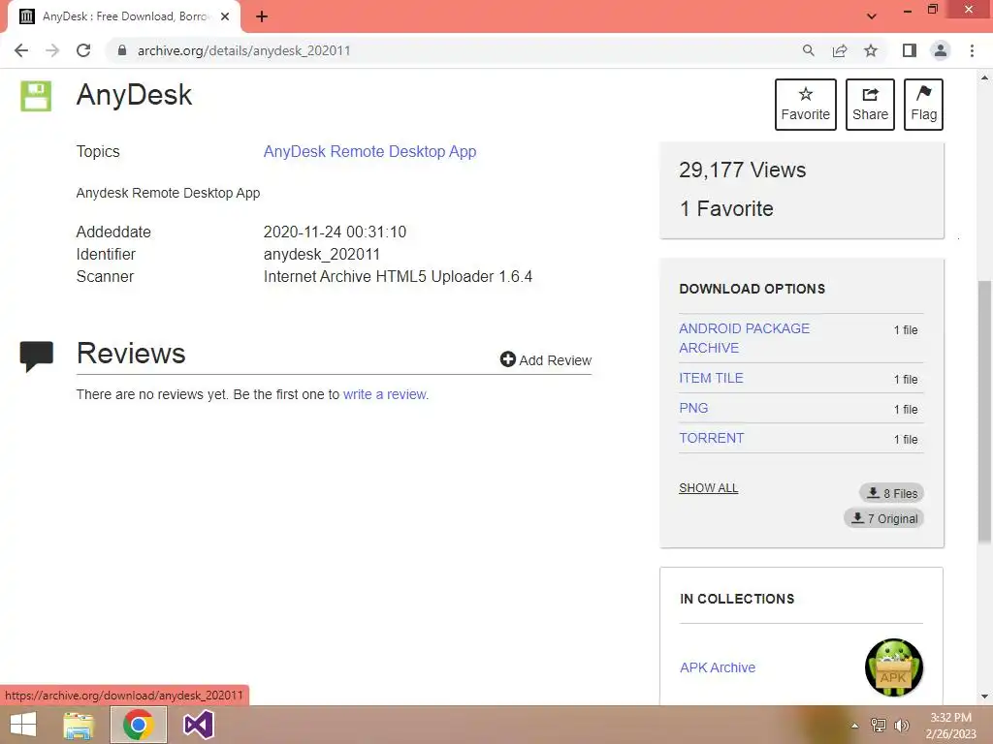Select the AnyDesk browser tab
This screenshot has height=744, width=993.
click(x=124, y=16)
